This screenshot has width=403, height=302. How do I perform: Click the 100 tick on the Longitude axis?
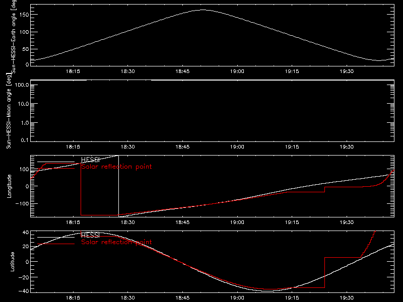coord(24,170)
